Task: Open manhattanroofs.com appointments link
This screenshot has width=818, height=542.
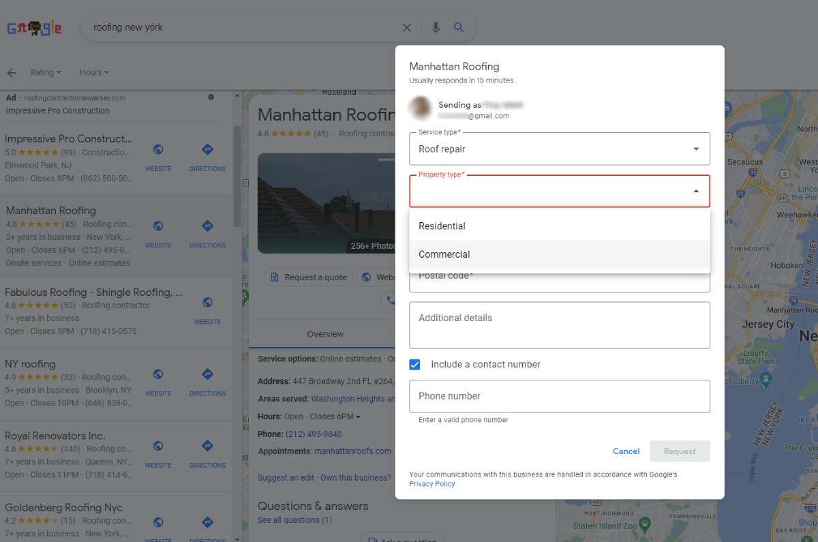Action: [x=353, y=451]
